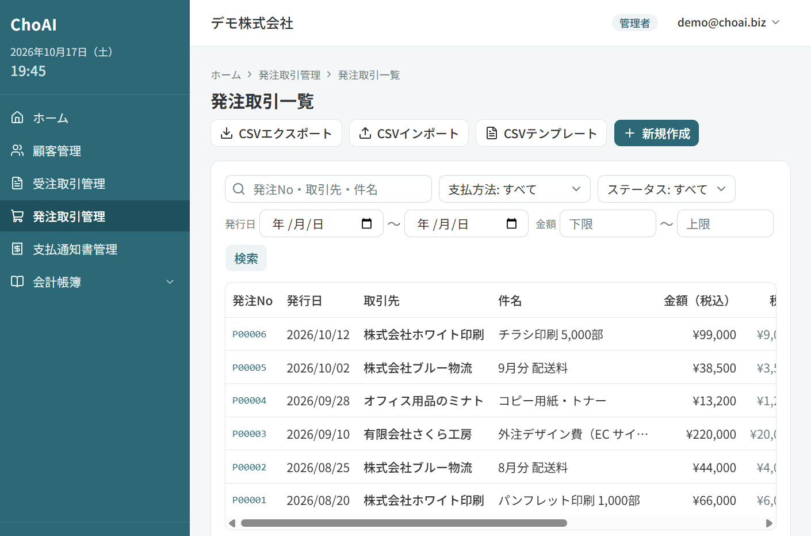
Task: Click the plus icon on 新規作成
Action: (x=630, y=133)
